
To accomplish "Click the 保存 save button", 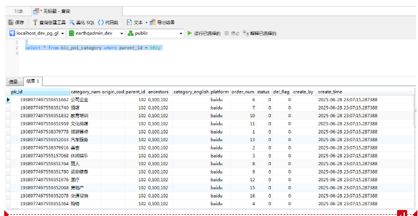I will (16, 23).
